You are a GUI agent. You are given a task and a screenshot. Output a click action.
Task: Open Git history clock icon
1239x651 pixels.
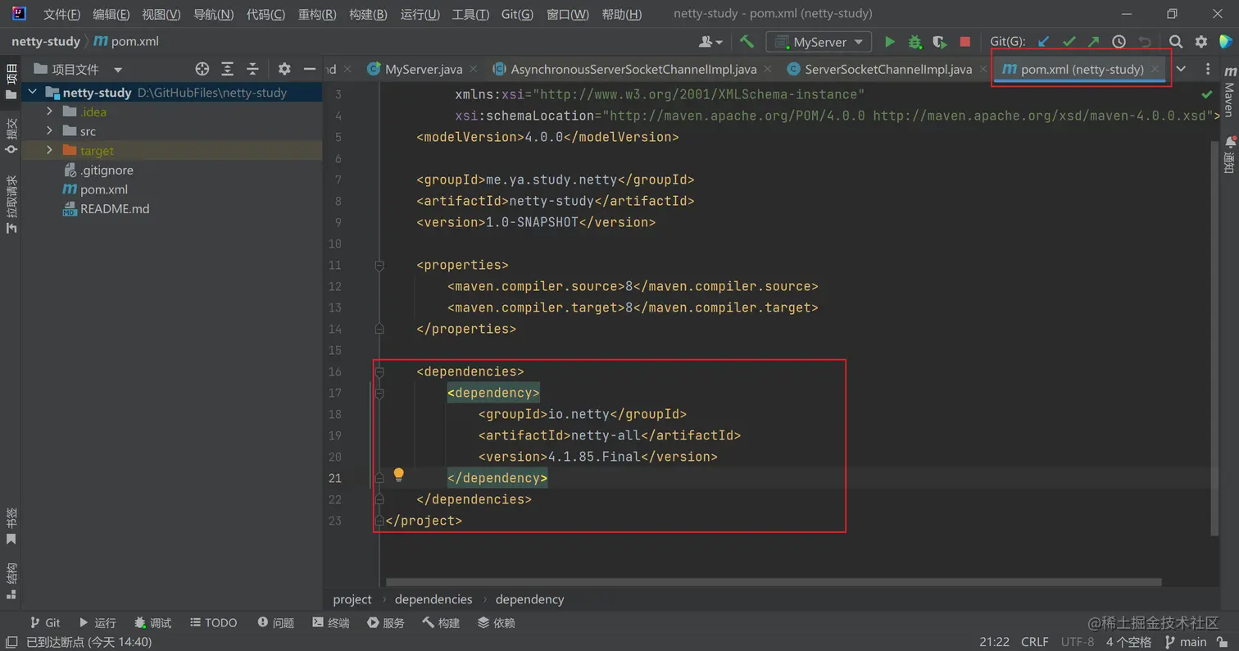click(x=1119, y=42)
